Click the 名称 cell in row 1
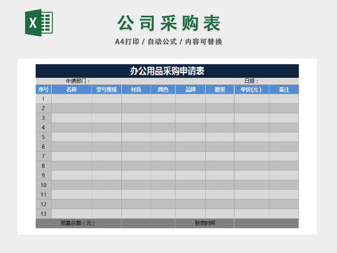 72,99
